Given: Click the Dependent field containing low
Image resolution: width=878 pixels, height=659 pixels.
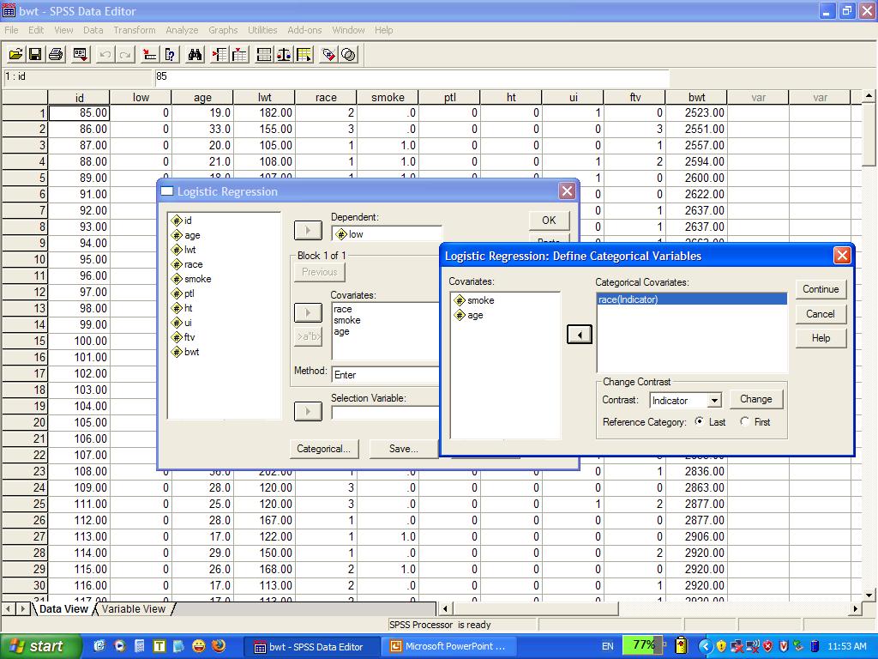Looking at the screenshot, I should tap(387, 234).
